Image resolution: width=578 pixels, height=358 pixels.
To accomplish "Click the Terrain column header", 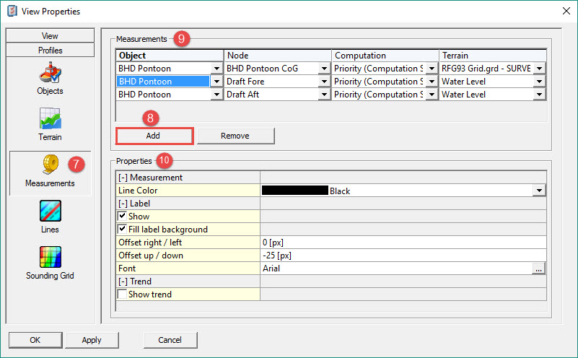I will point(492,56).
